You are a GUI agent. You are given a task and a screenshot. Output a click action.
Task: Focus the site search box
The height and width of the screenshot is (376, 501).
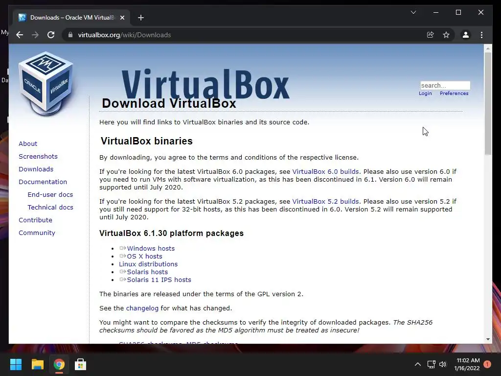pyautogui.click(x=445, y=85)
